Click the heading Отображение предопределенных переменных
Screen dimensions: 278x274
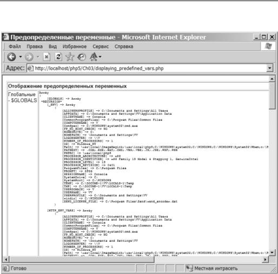[x=68, y=86]
